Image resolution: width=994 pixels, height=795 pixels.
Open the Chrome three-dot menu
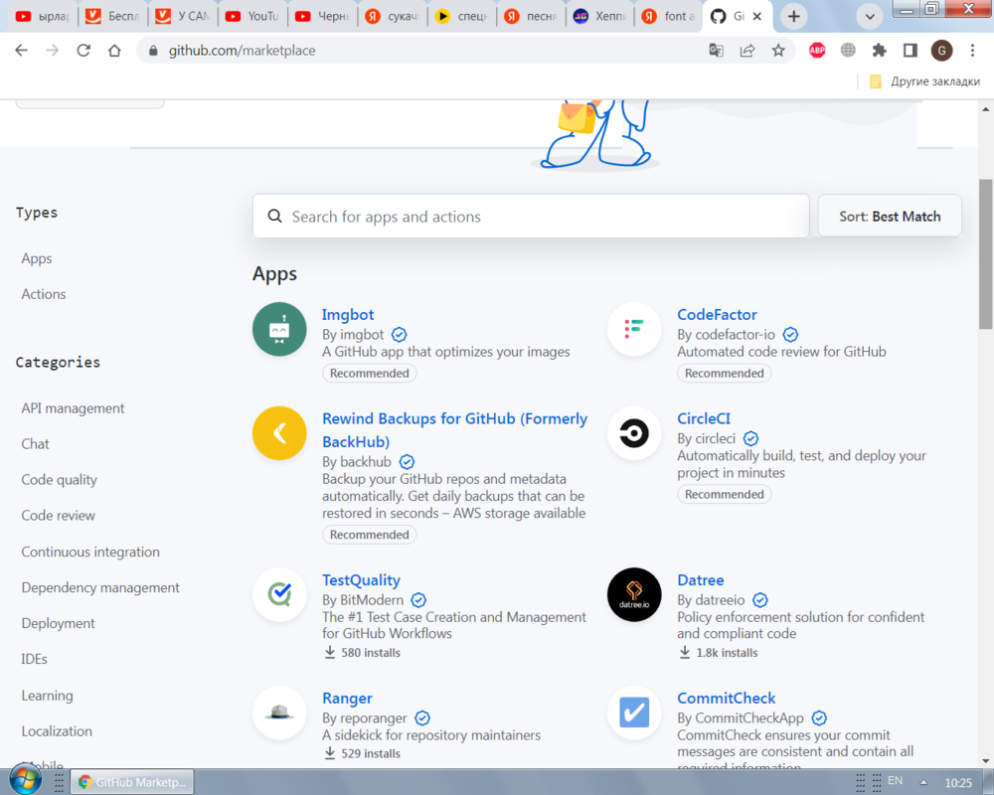click(x=972, y=50)
